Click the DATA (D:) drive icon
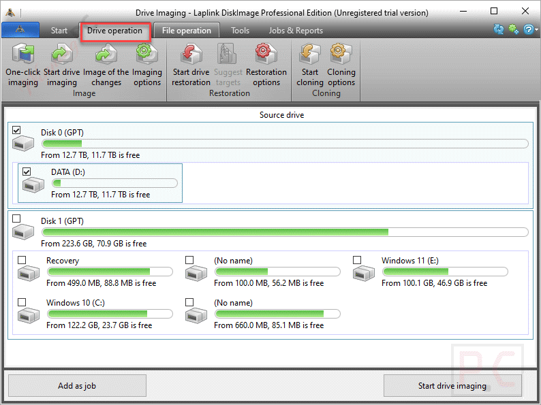Viewport: 541px width, 405px height. [x=33, y=184]
